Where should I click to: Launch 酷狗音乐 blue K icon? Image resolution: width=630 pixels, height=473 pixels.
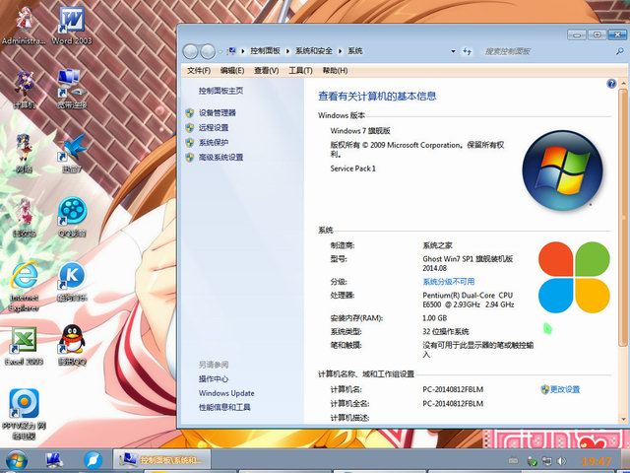pos(72,282)
